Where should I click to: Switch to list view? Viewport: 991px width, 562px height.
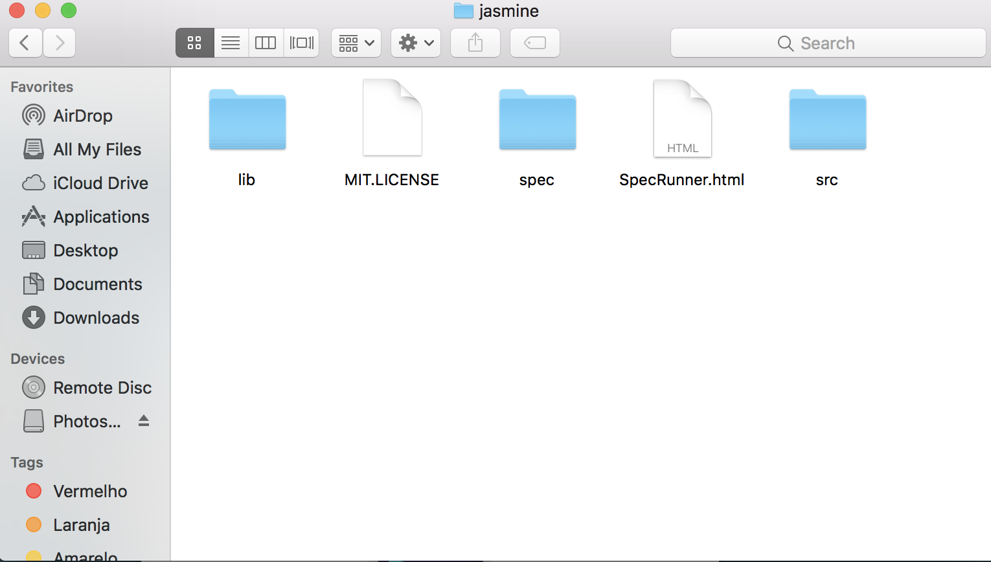click(x=231, y=43)
